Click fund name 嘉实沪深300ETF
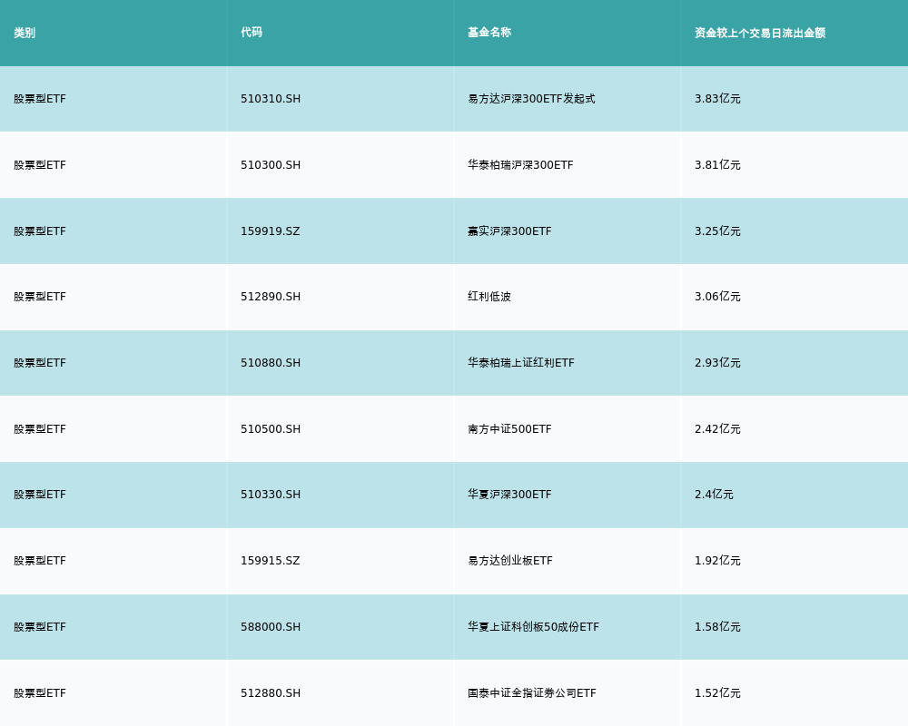Screen dimensions: 908x726 coord(509,231)
